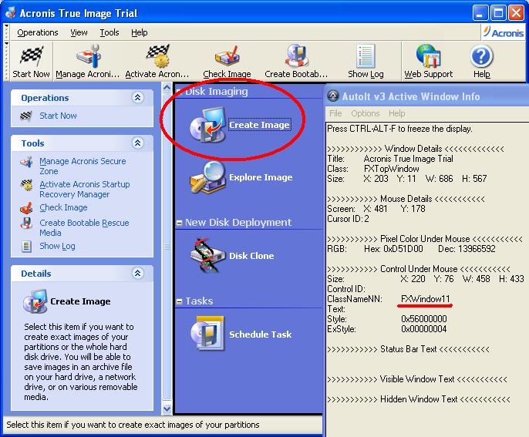Click Create Bootable Rescue Media link
The image size is (529, 437).
pyautogui.click(x=84, y=227)
